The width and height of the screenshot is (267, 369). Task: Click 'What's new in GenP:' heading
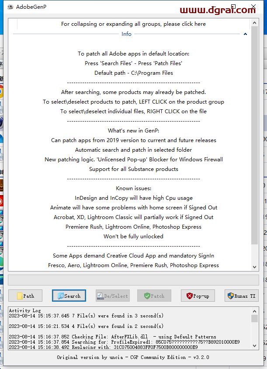[133, 131]
